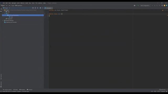Open the File menu
This screenshot has width=168, height=94.
point(4,3)
